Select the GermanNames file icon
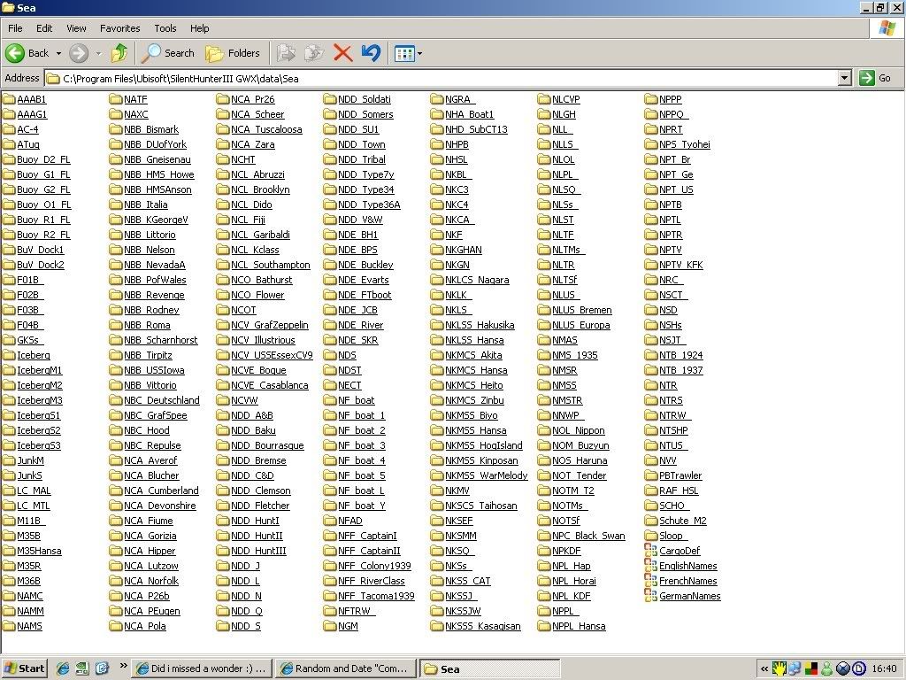 [650, 596]
